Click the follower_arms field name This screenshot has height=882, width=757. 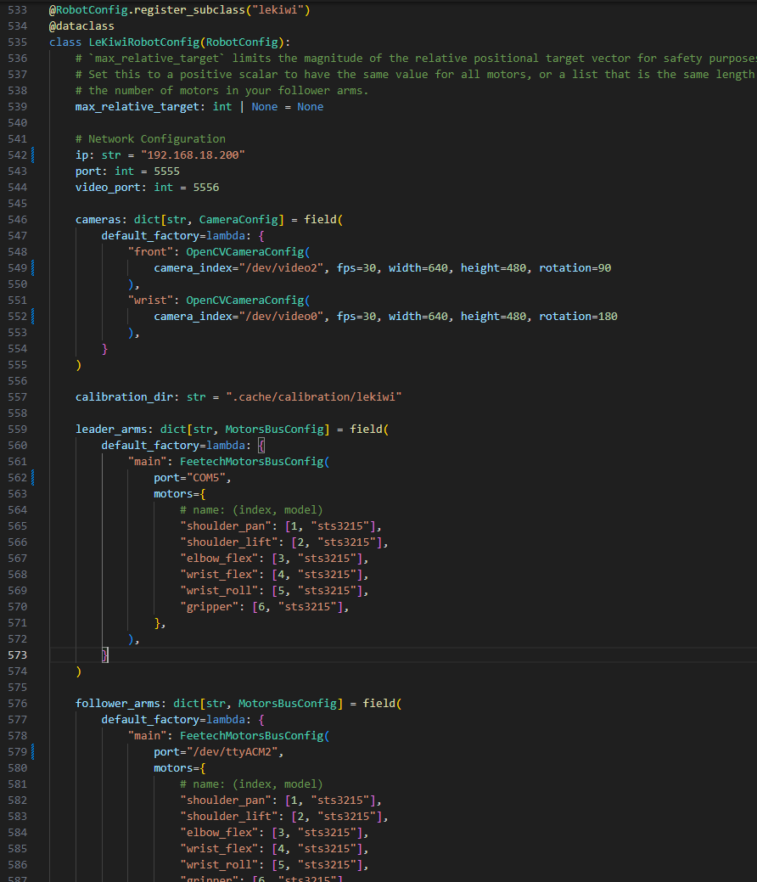(118, 704)
